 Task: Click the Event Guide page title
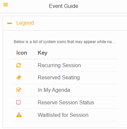coord(63,6)
